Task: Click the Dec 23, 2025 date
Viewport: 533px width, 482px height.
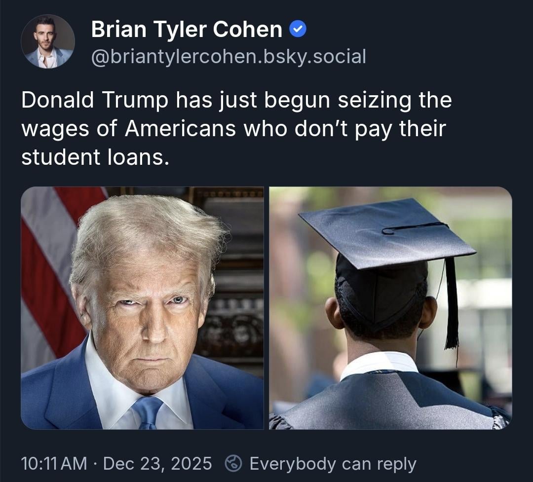Action: (x=157, y=464)
